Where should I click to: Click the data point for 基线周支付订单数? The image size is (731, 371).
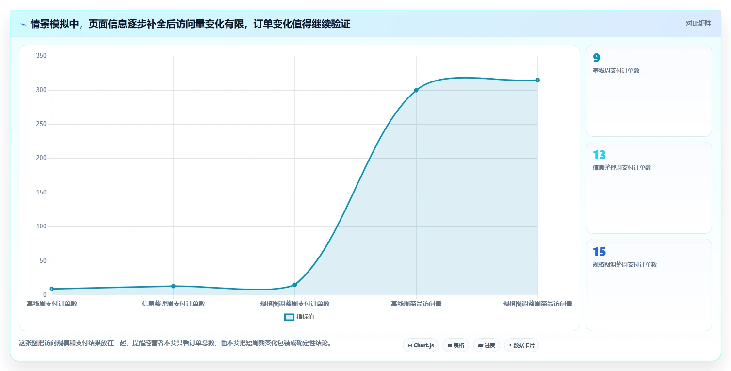(x=52, y=289)
